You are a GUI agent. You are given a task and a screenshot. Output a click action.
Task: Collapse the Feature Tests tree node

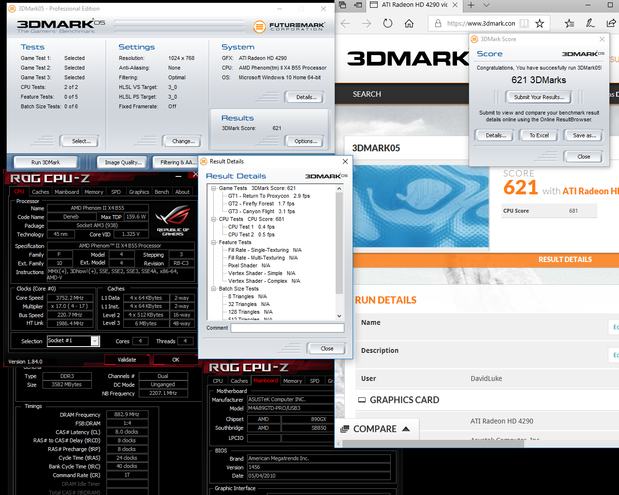[214, 242]
